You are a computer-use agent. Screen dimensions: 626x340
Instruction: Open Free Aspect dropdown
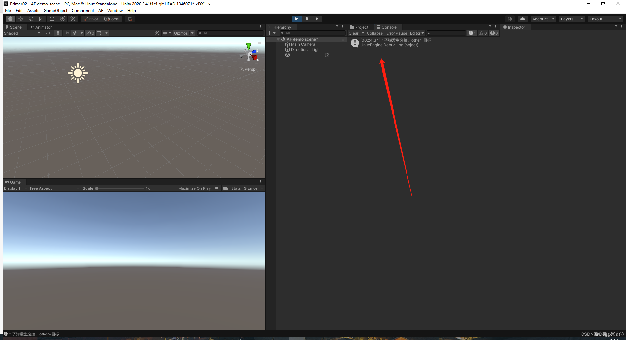tap(55, 188)
